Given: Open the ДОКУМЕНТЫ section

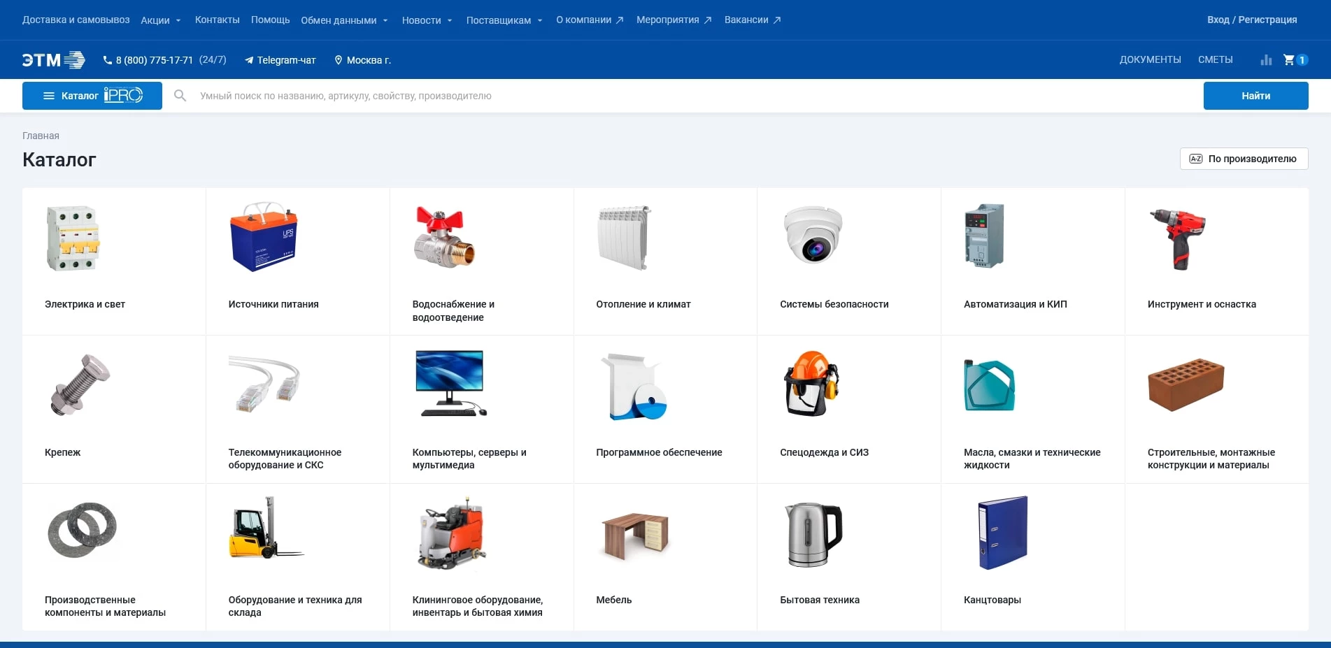Looking at the screenshot, I should pyautogui.click(x=1150, y=59).
